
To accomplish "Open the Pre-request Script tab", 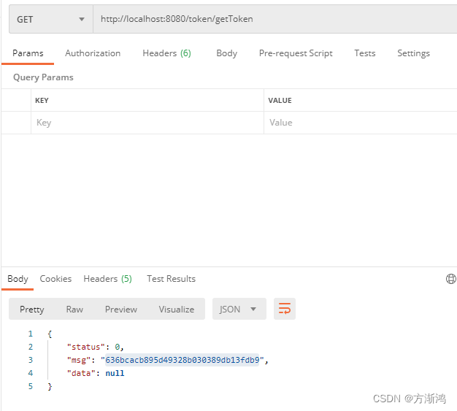I will (296, 53).
